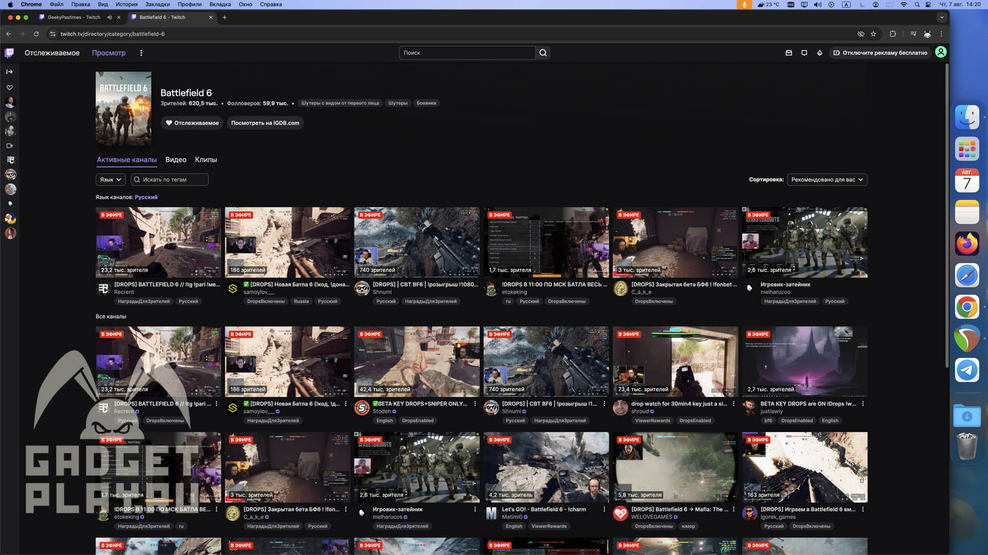Open Отслеживаемое in top navigation

coord(52,53)
